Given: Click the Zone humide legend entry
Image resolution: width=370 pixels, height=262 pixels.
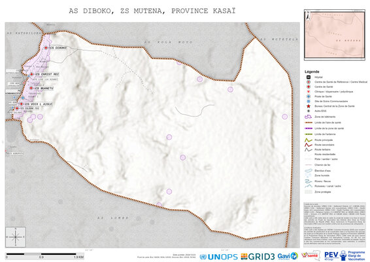Looking at the screenshot, I should [x=317, y=176].
